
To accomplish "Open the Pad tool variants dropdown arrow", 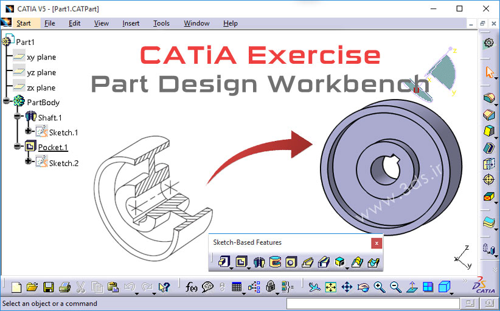I will pos(231,268).
